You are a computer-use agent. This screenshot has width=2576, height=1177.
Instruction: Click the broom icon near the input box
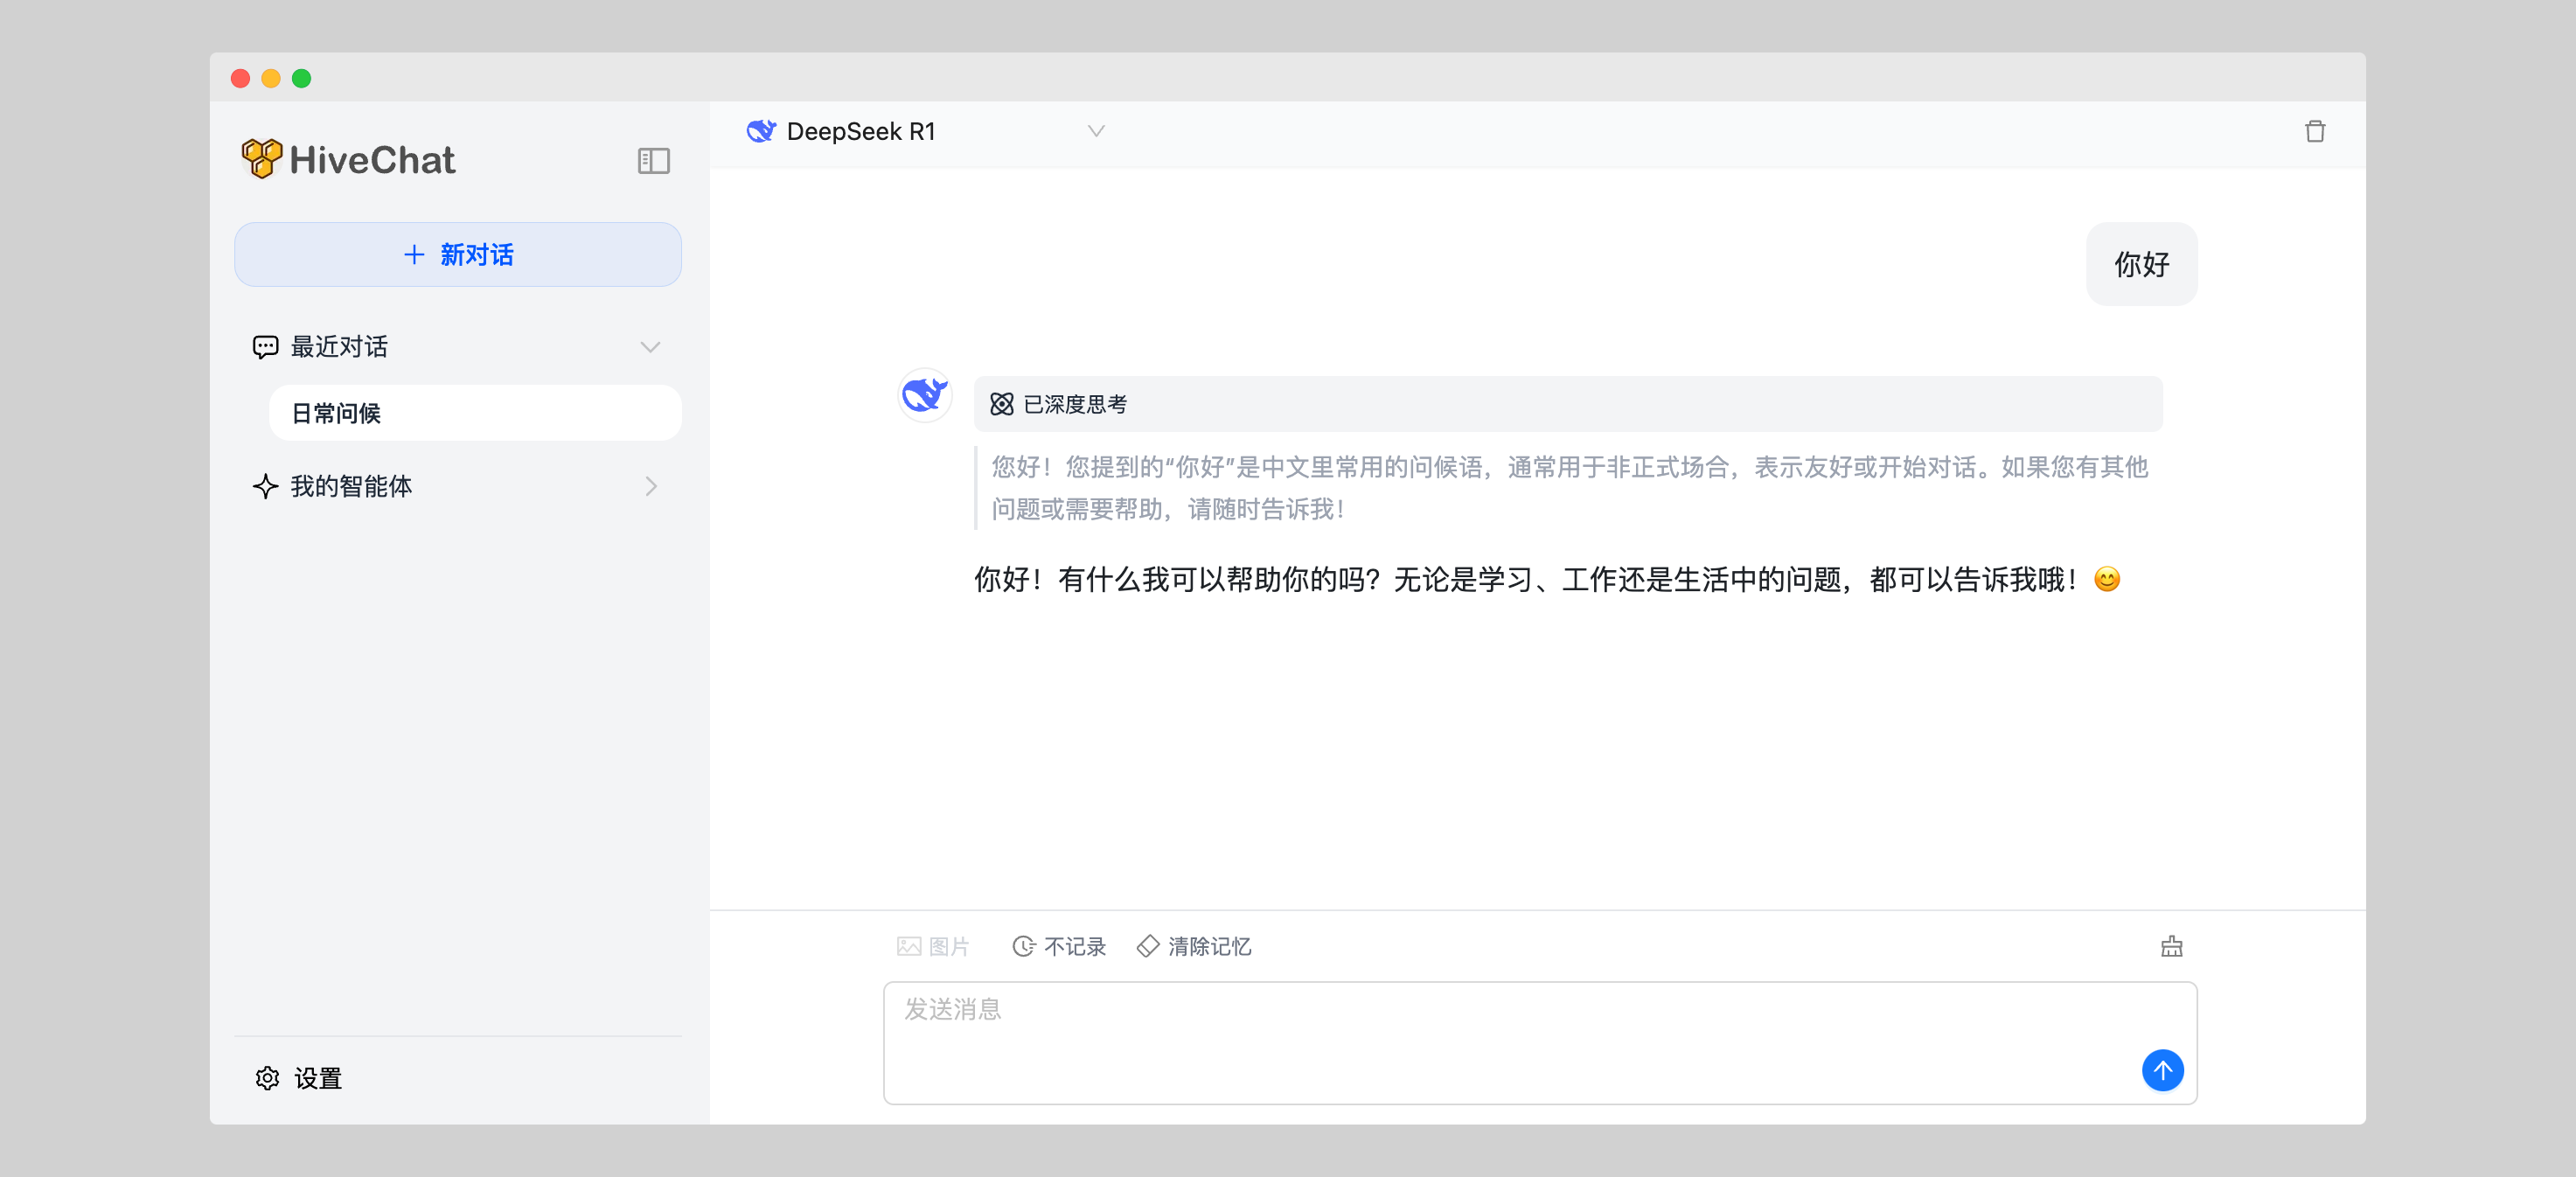2171,946
